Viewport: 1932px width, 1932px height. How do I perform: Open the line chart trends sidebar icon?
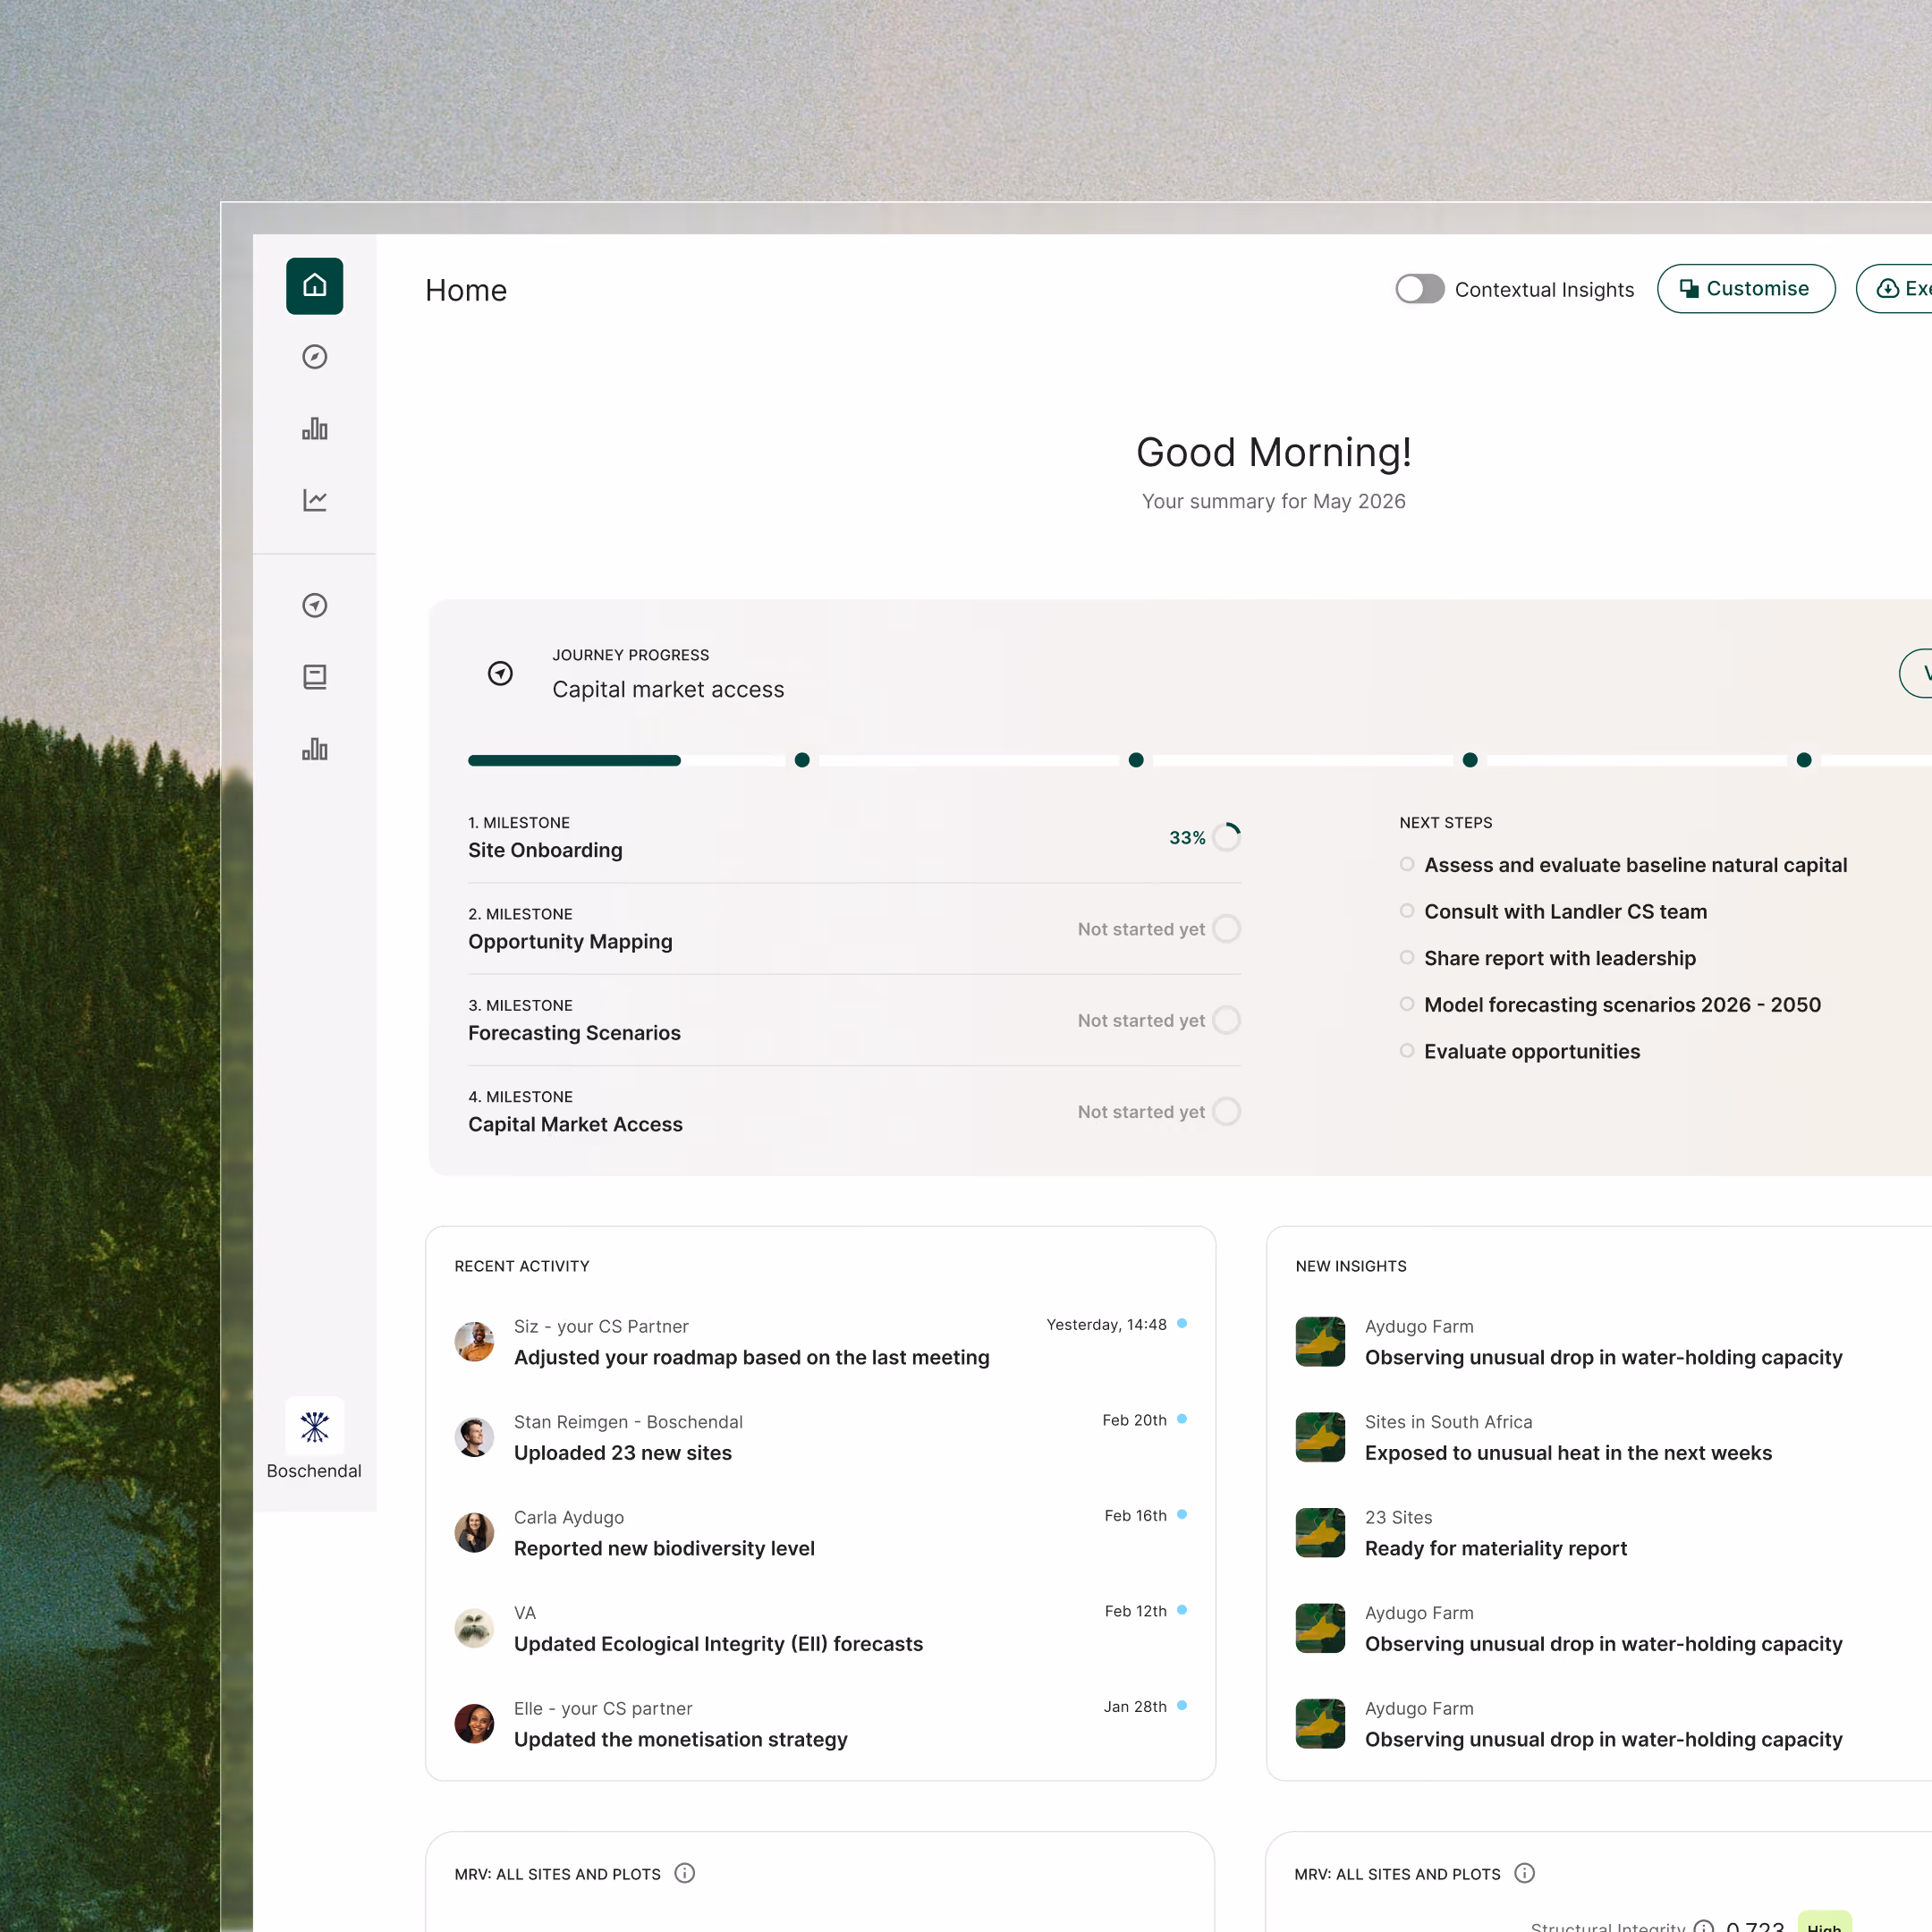[x=314, y=500]
